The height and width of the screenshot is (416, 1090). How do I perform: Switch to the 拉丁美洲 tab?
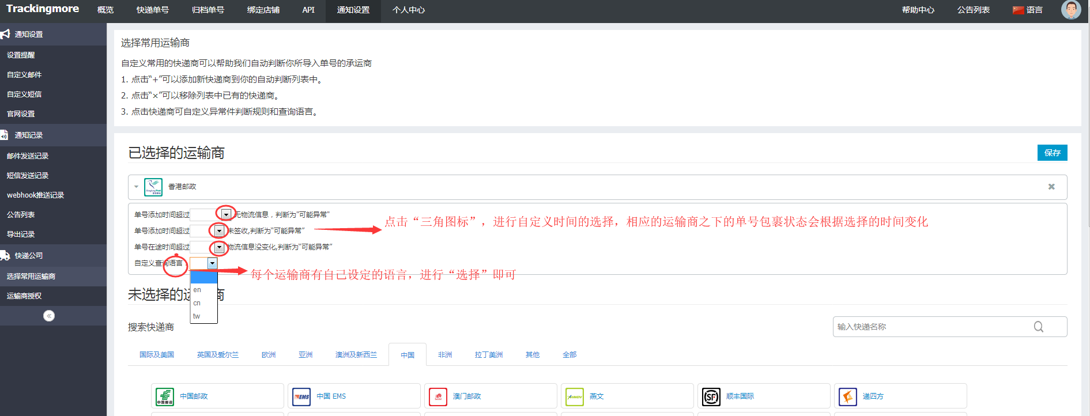click(x=489, y=355)
